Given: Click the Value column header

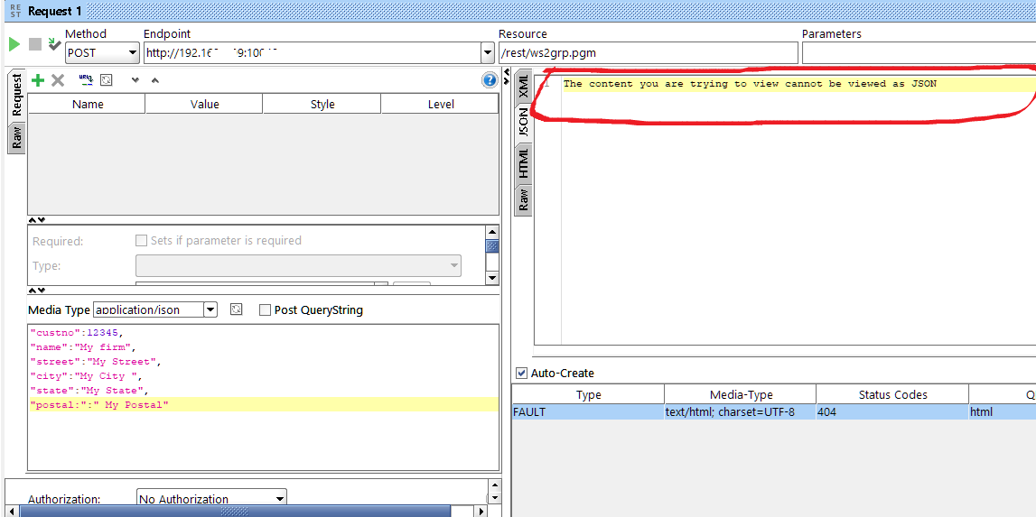Looking at the screenshot, I should (x=204, y=105).
